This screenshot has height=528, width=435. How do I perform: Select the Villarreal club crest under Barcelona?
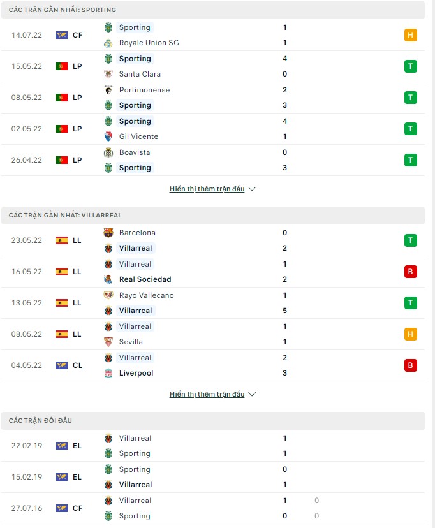pyautogui.click(x=110, y=248)
